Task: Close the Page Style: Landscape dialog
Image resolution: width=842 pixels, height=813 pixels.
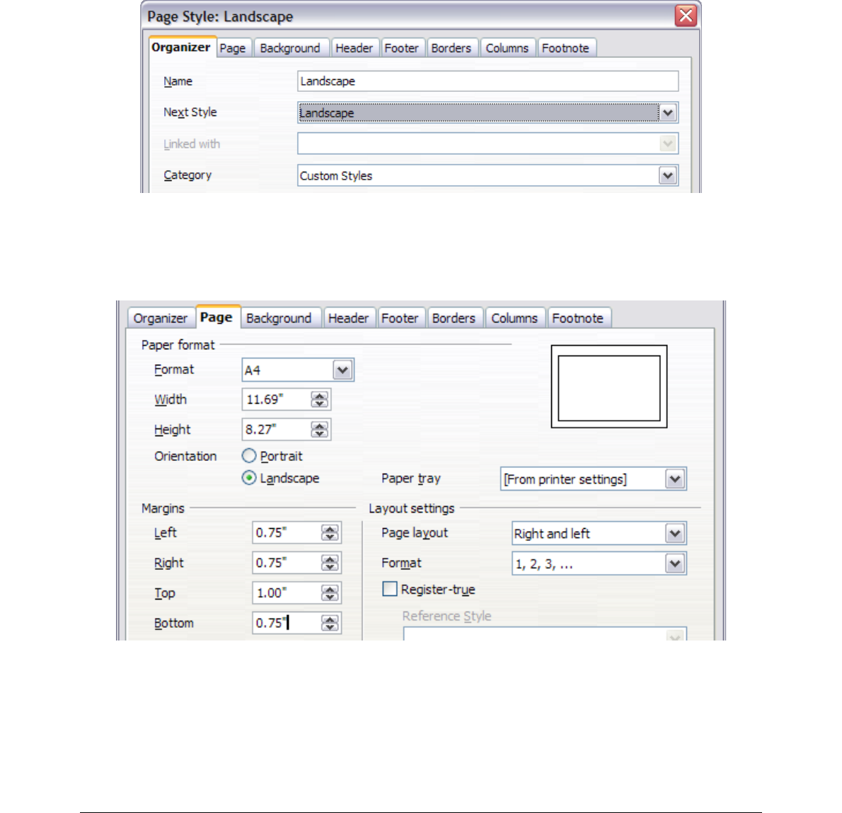Action: point(686,16)
